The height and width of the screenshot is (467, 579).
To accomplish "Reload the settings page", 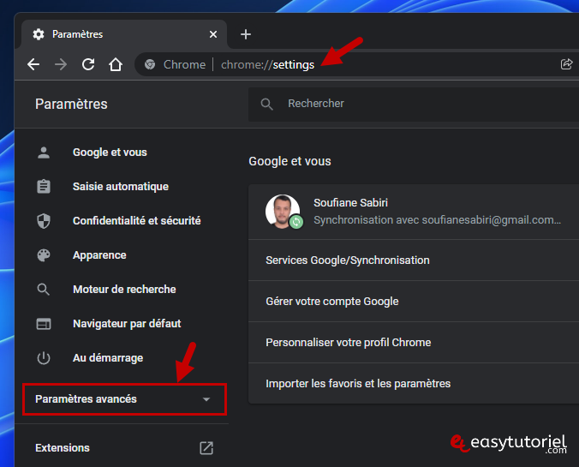I will tap(88, 64).
